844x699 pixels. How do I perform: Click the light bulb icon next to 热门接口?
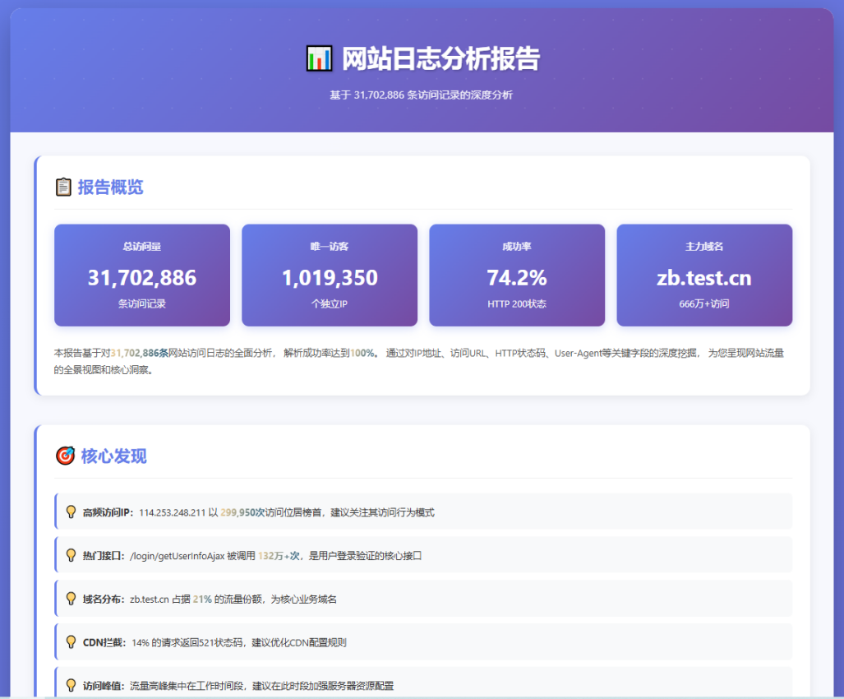[x=71, y=555]
